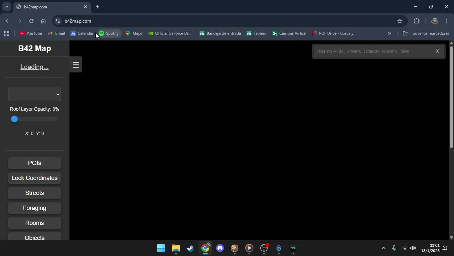Toggle the hamburger sidebar menu
454x256 pixels.
coord(75,65)
